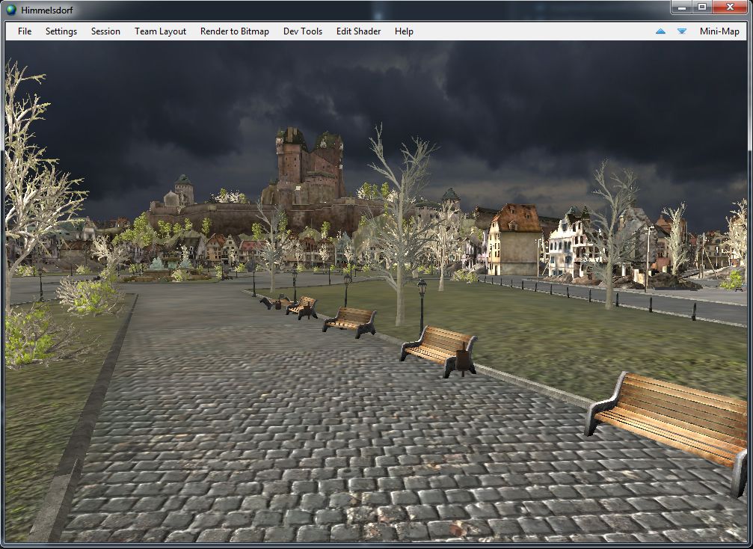Open the File menu
Viewport: 753px width, 549px height.
(x=25, y=31)
